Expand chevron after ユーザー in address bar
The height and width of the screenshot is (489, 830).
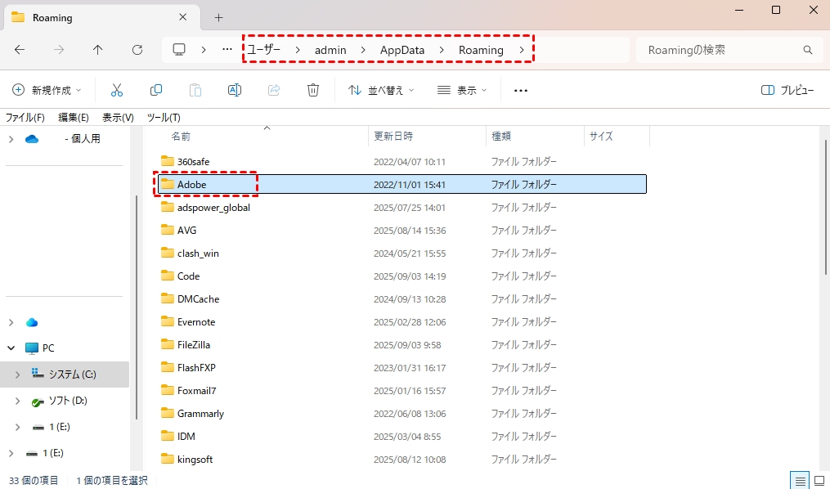tap(298, 50)
